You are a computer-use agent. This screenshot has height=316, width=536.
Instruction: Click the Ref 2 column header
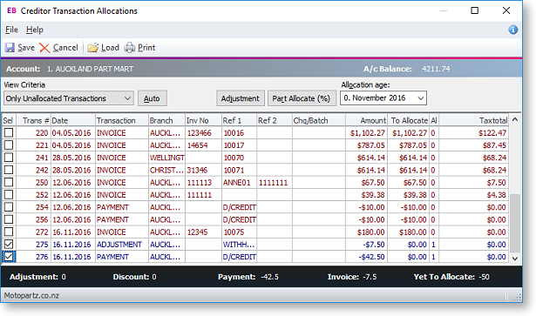click(275, 120)
